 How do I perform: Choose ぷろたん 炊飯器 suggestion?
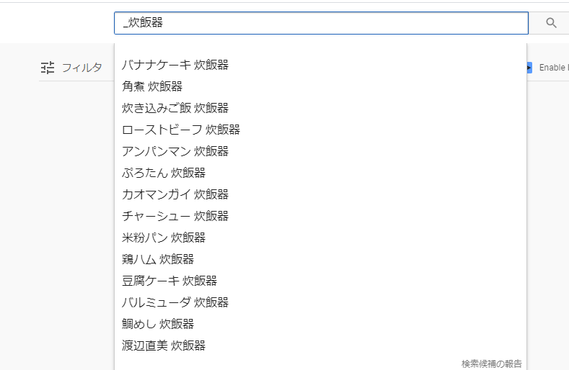pyautogui.click(x=320, y=173)
